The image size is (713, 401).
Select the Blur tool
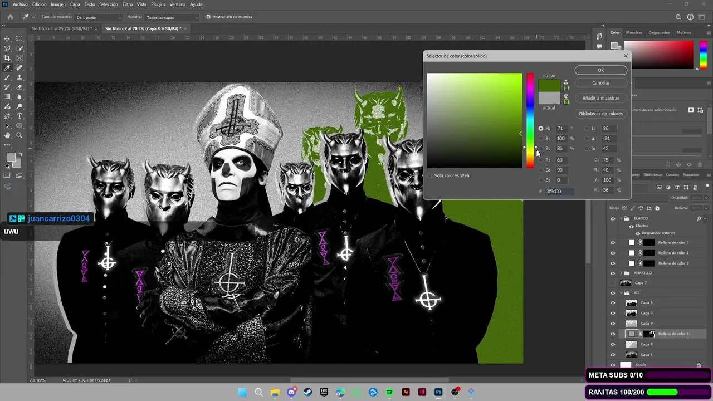(x=19, y=96)
